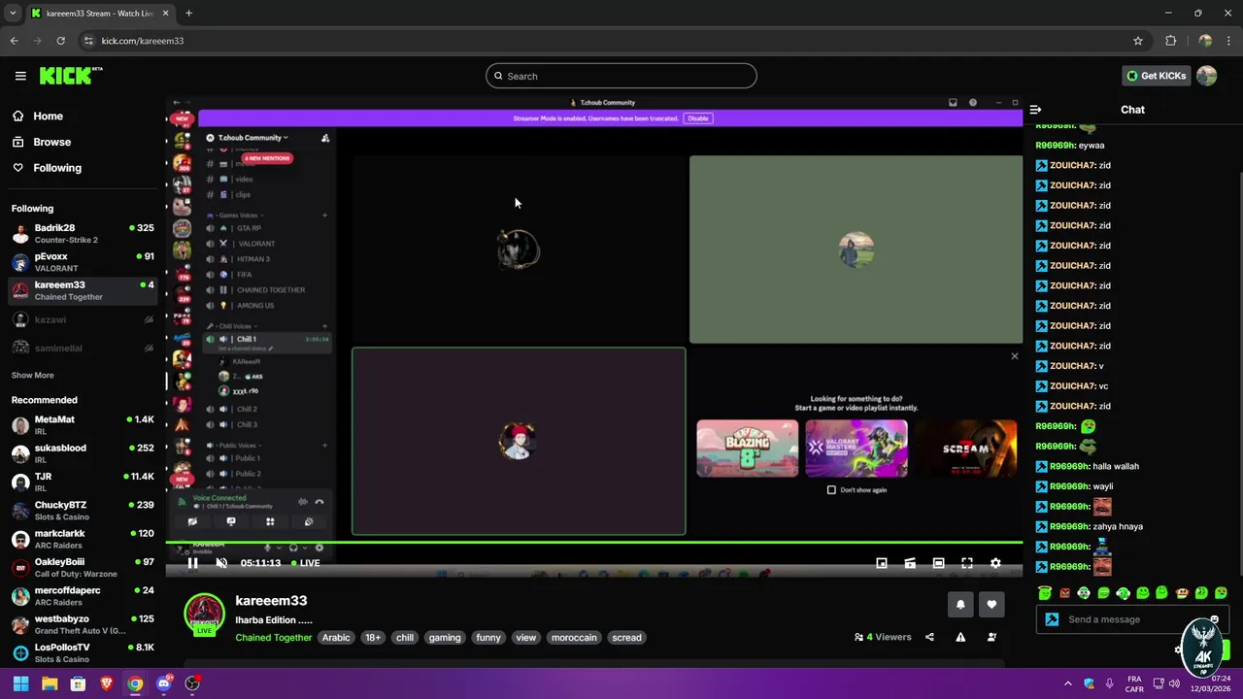Unmute the stream volume

[x=221, y=563]
